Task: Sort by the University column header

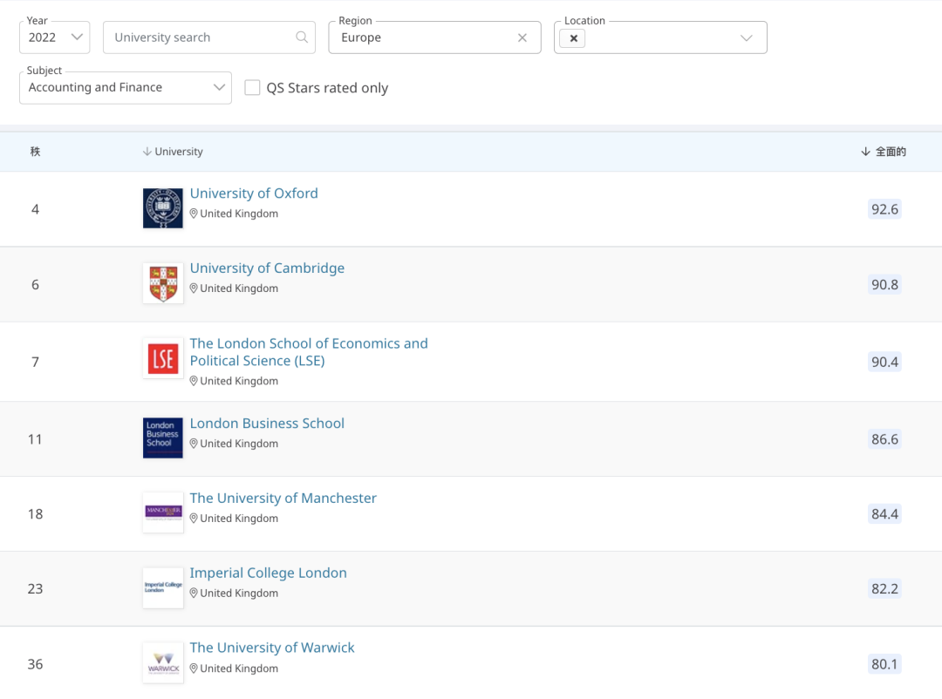Action: pos(174,152)
